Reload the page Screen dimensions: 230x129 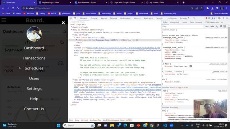[x=13, y=8]
